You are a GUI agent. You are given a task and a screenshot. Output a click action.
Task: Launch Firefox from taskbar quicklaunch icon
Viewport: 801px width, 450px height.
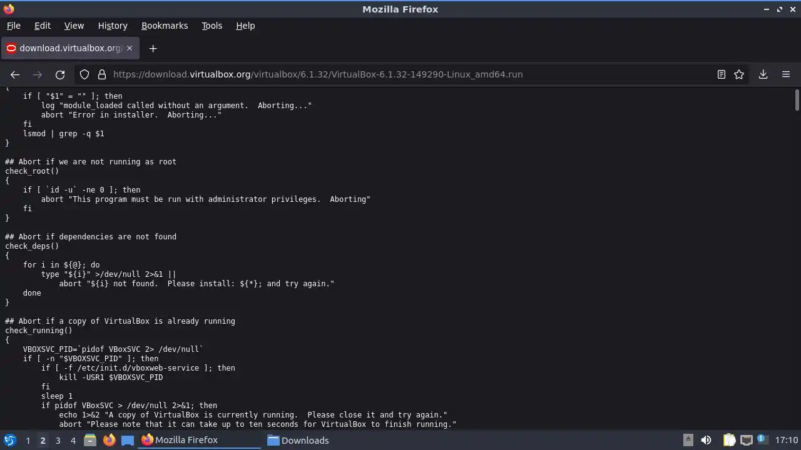[109, 440]
